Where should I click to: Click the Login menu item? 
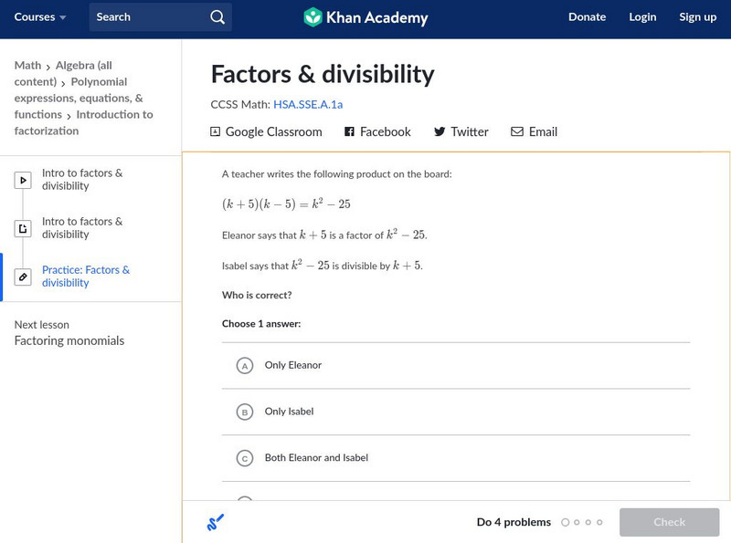point(642,17)
